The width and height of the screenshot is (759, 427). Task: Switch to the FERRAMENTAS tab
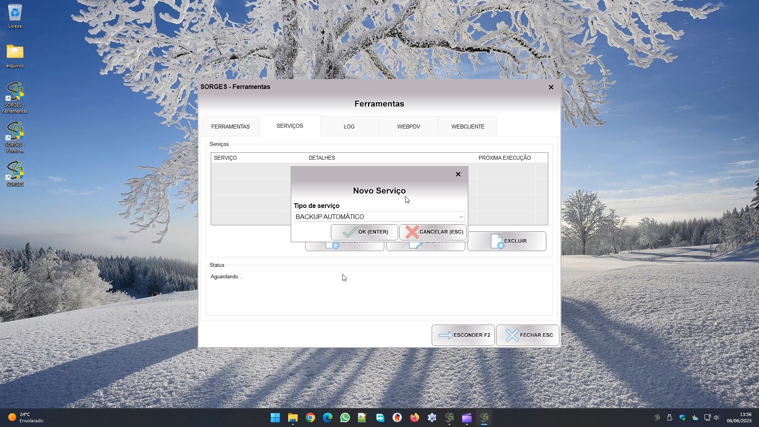click(x=230, y=127)
